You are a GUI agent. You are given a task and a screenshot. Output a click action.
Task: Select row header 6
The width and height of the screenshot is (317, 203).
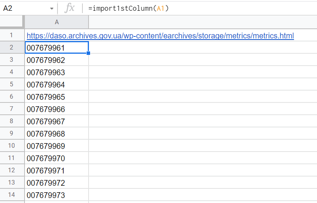pyautogui.click(x=12, y=97)
